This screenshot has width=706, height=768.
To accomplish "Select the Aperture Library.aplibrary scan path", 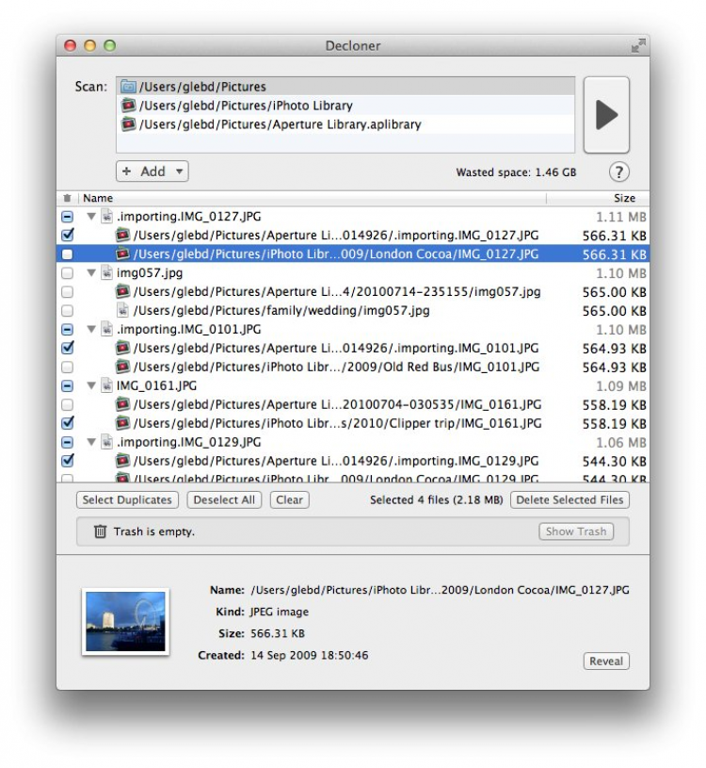I will 345,124.
